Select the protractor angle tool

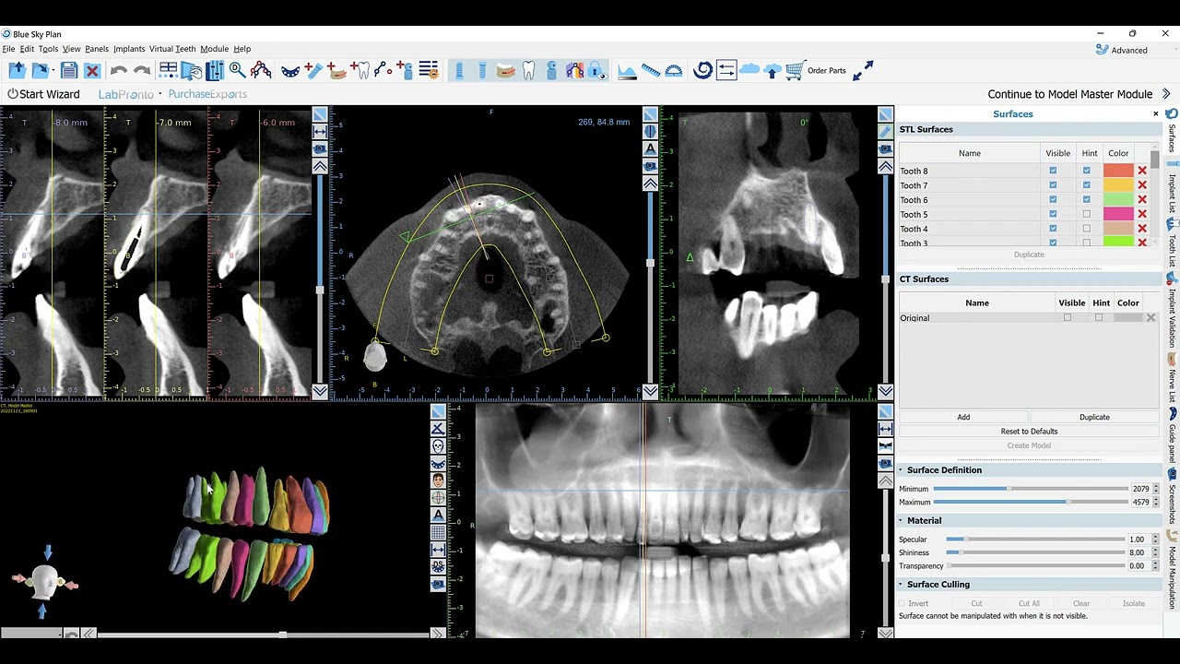[x=674, y=70]
